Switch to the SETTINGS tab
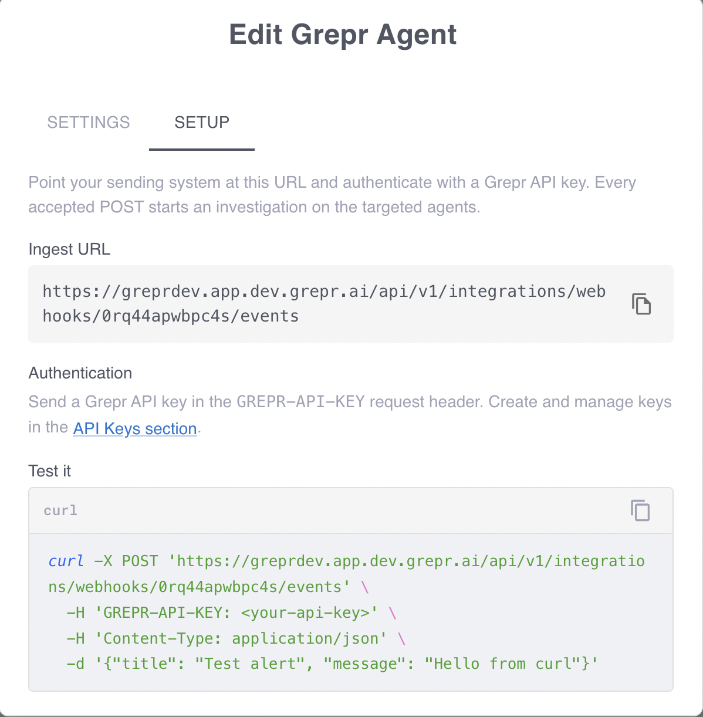The height and width of the screenshot is (717, 703). pos(89,122)
